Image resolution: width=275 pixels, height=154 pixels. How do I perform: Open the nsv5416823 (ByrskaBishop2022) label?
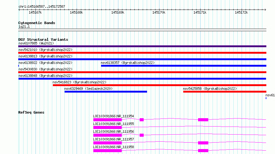coord(79,82)
